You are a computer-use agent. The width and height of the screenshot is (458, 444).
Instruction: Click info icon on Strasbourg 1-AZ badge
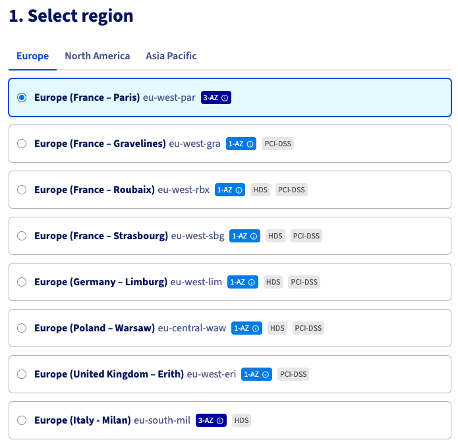[254, 236]
